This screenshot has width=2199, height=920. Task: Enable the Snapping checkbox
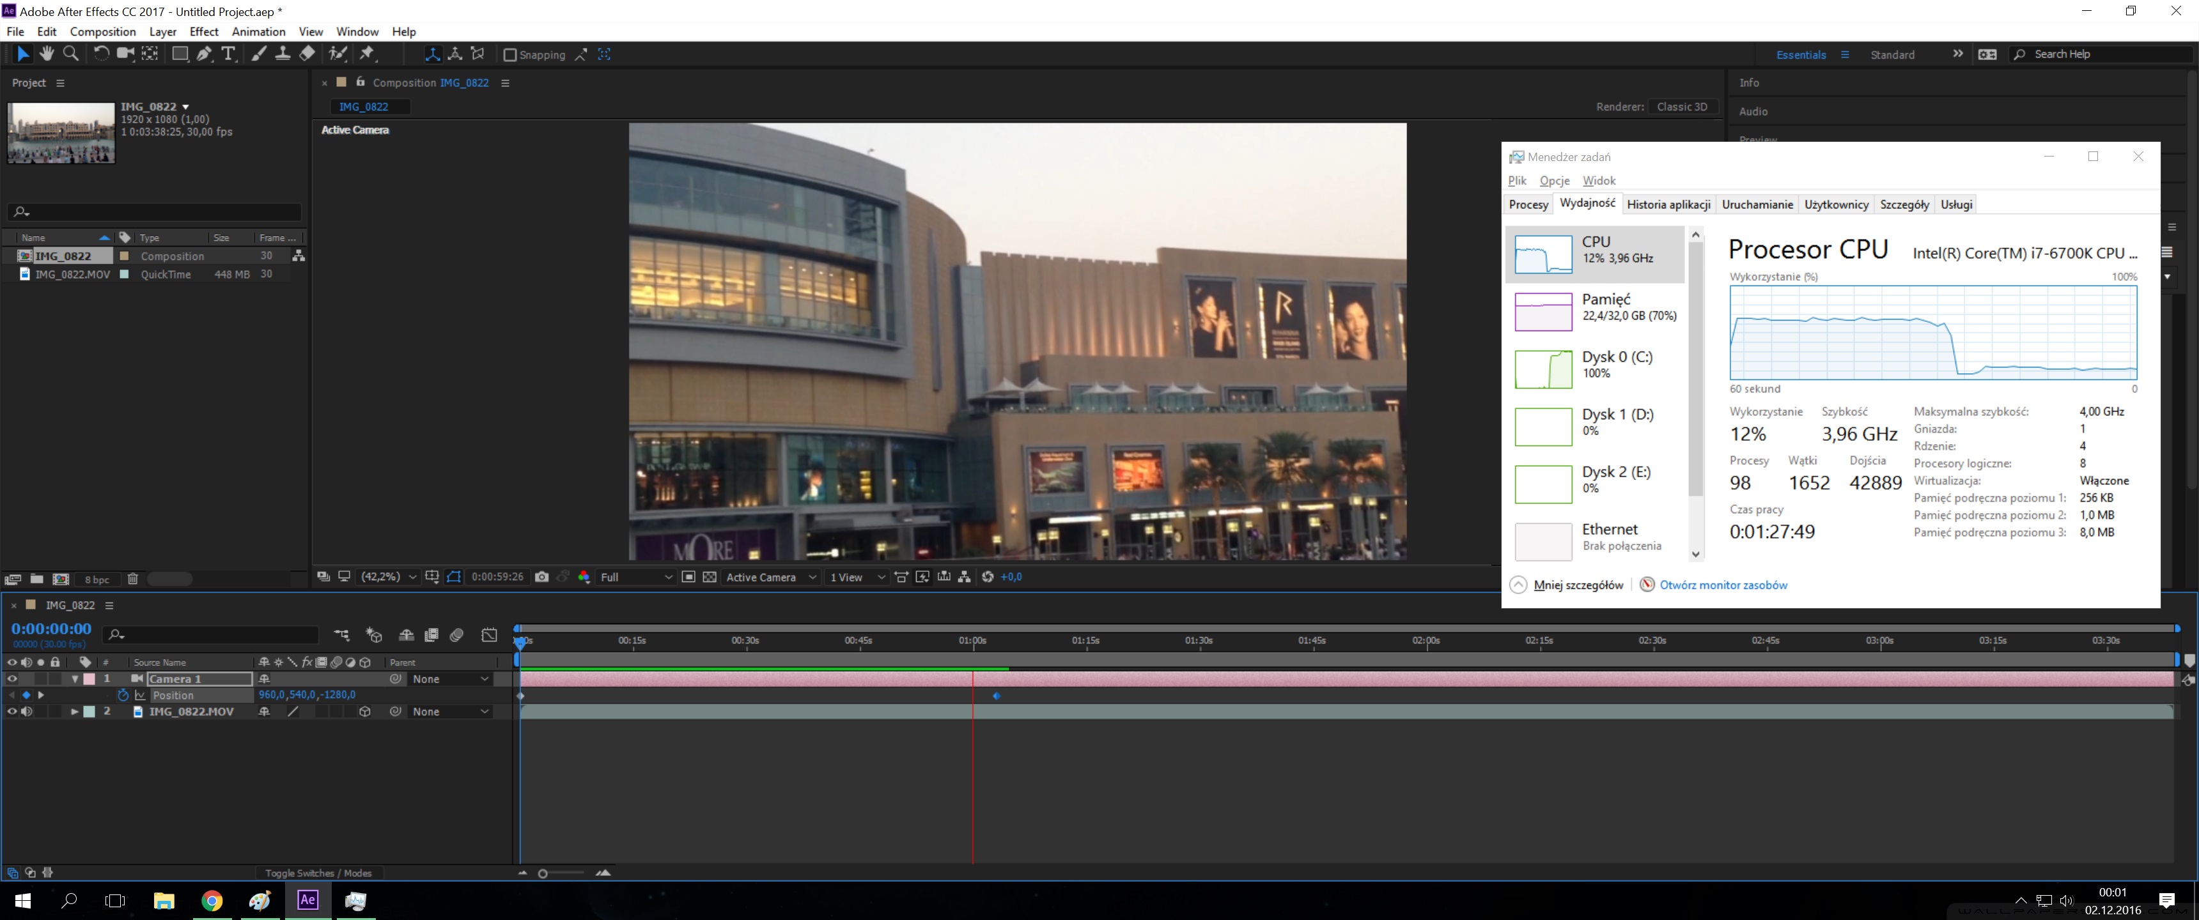click(x=509, y=54)
